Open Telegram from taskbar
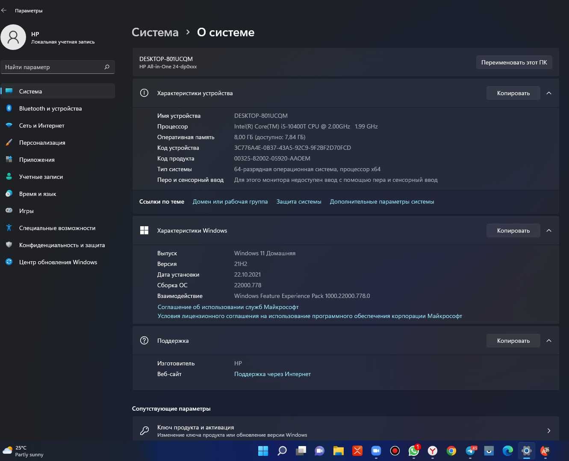The image size is (569, 461). 471,451
